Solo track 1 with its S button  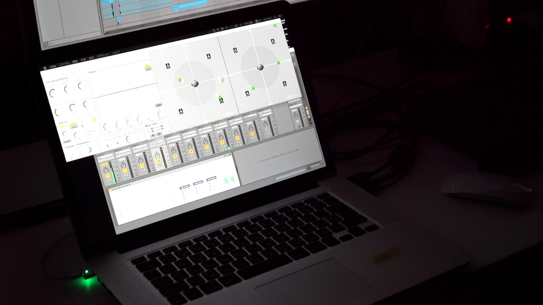pyautogui.click(x=109, y=180)
